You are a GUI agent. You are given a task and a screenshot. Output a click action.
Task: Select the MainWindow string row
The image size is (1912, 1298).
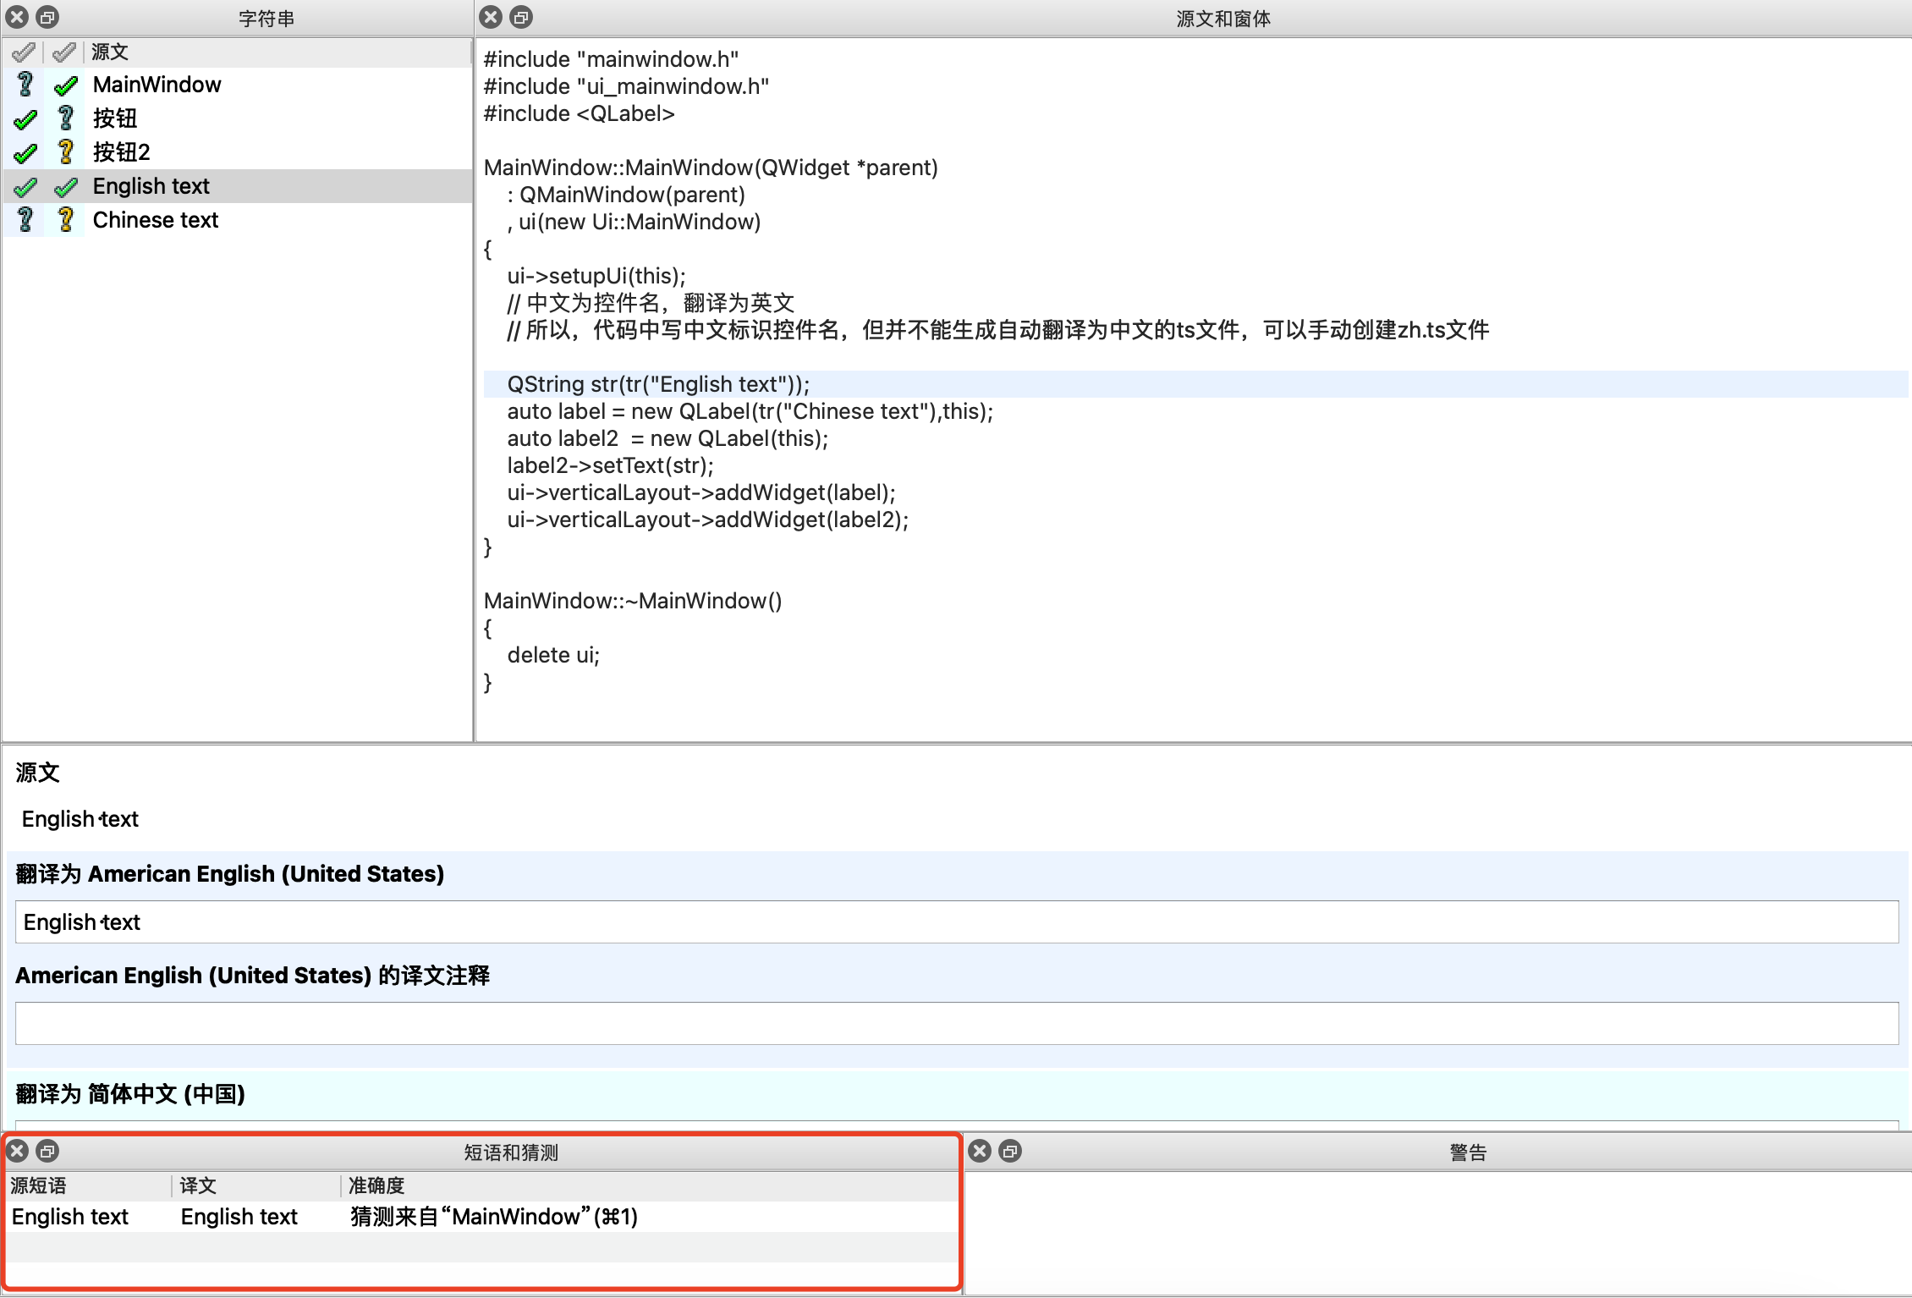pos(157,85)
